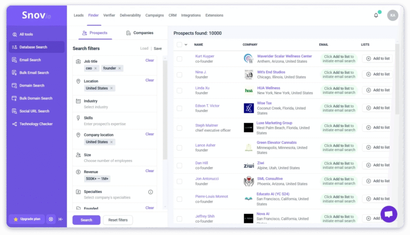The width and height of the screenshot is (410, 235).
Task: Click the notification bell icon
Action: (376, 15)
